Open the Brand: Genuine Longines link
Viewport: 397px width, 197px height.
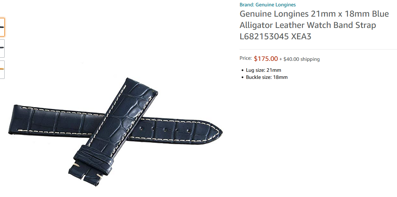pyautogui.click(x=268, y=5)
